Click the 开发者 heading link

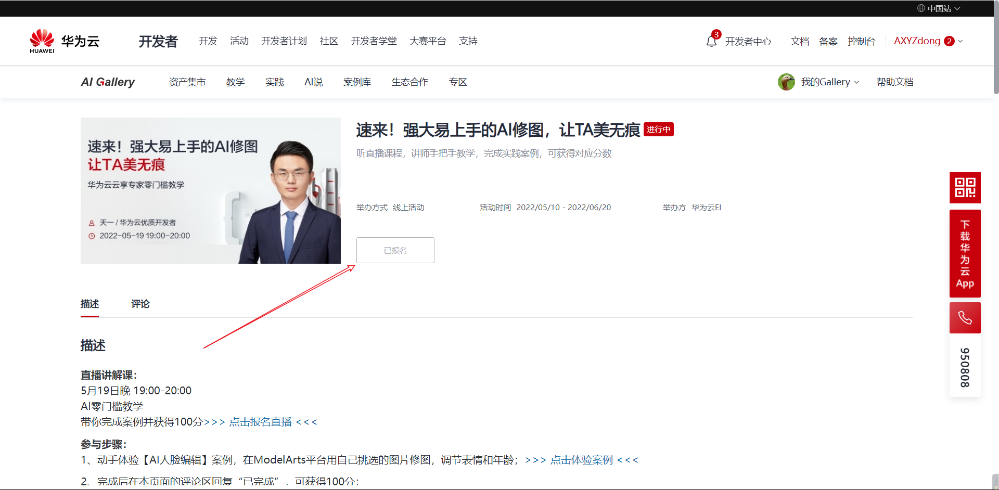pos(158,41)
